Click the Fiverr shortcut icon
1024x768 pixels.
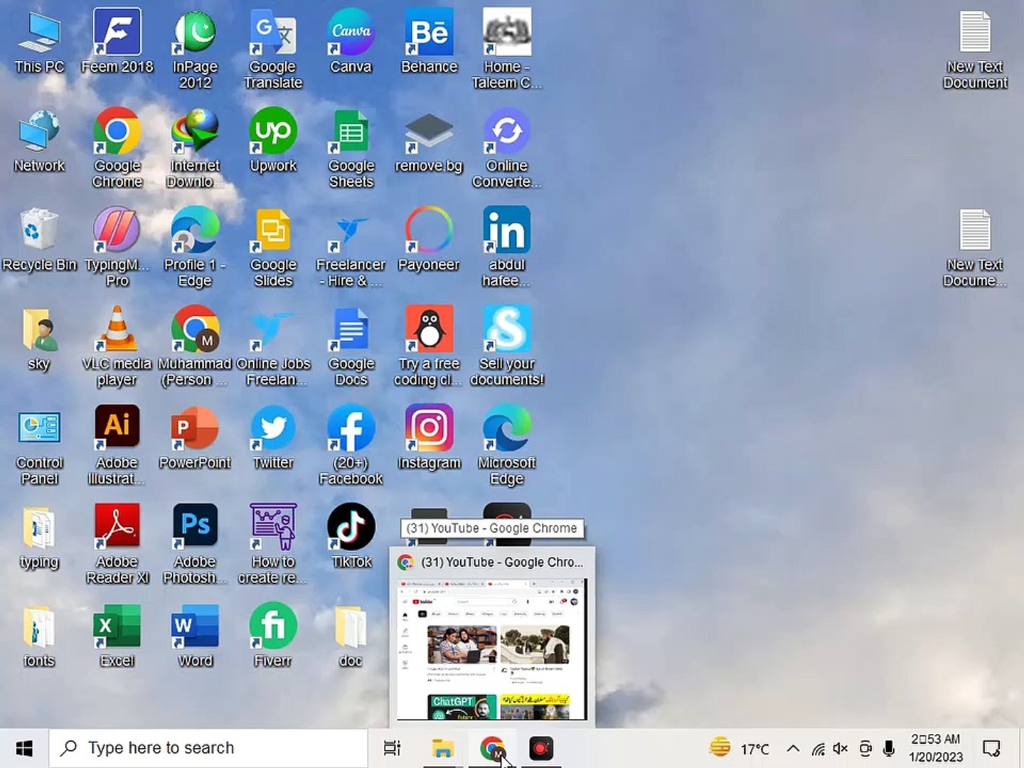tap(273, 636)
